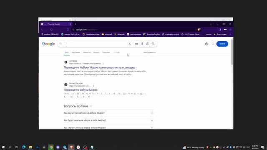
Task: Open the weather widget showing Mostly cloudy
Action: coord(194,147)
